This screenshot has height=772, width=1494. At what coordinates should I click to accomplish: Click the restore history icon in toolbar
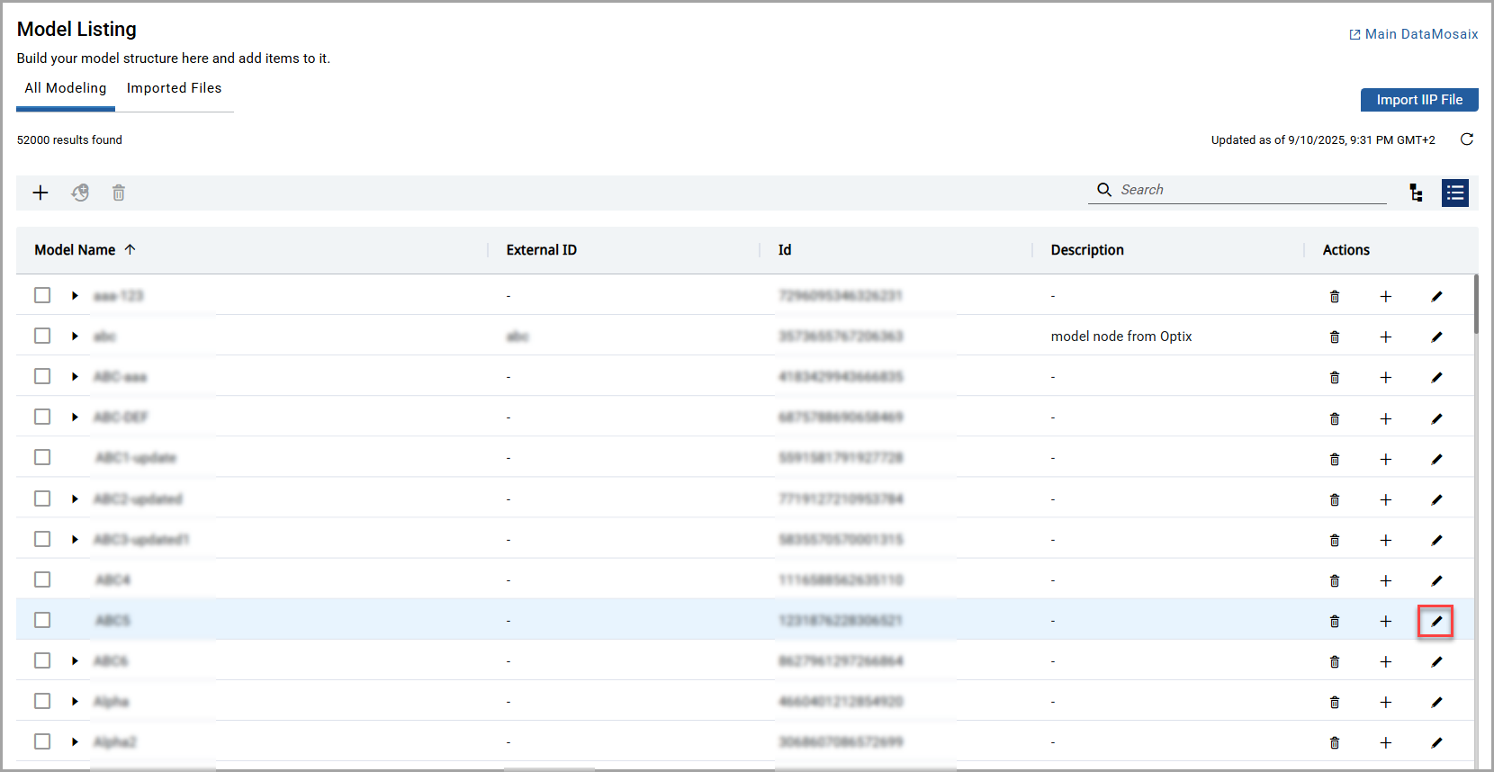[x=80, y=193]
